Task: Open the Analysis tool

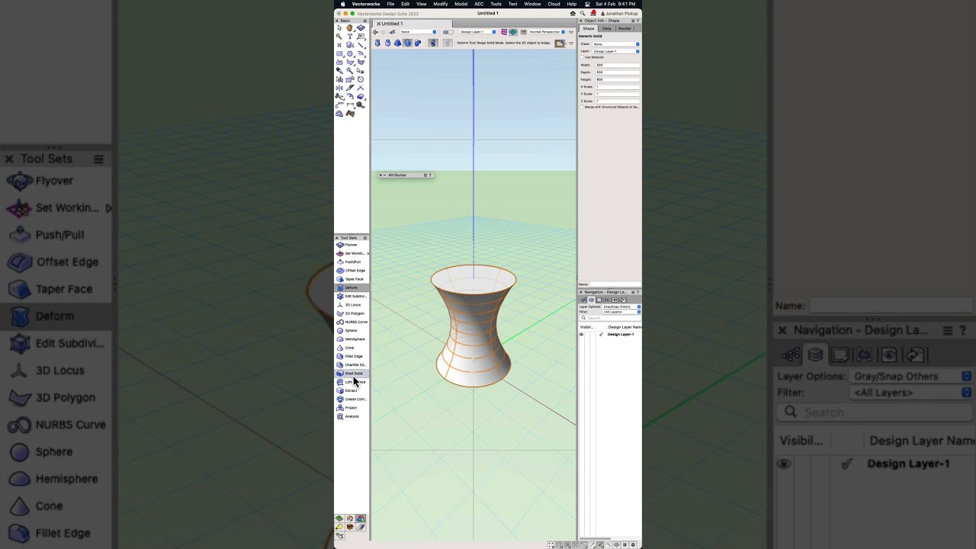Action: (x=352, y=416)
